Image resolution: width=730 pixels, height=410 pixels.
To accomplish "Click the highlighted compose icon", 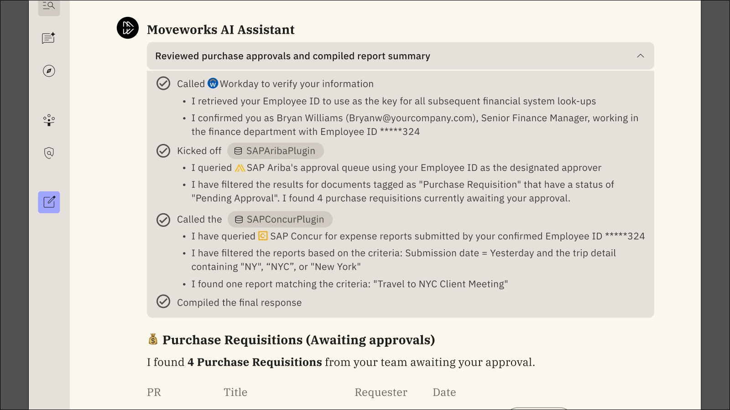I will tap(49, 202).
